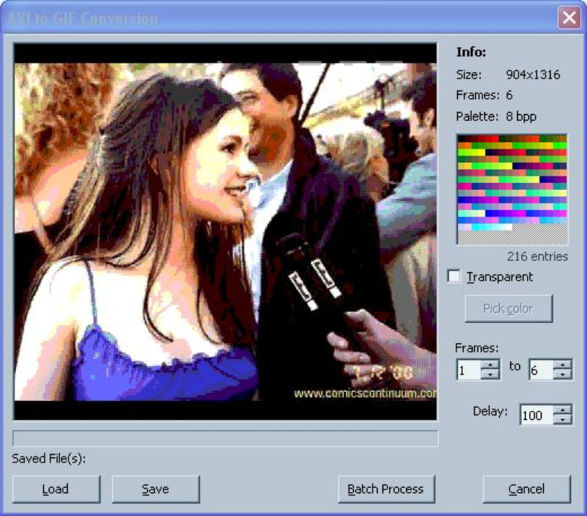Image resolution: width=587 pixels, height=516 pixels.
Task: Increase the Delay value
Action: (x=562, y=410)
